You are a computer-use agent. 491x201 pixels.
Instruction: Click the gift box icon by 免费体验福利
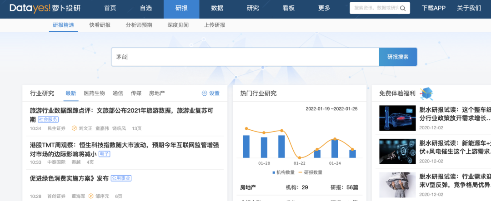(x=426, y=93)
